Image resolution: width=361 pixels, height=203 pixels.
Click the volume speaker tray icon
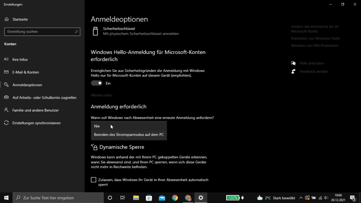326,198
